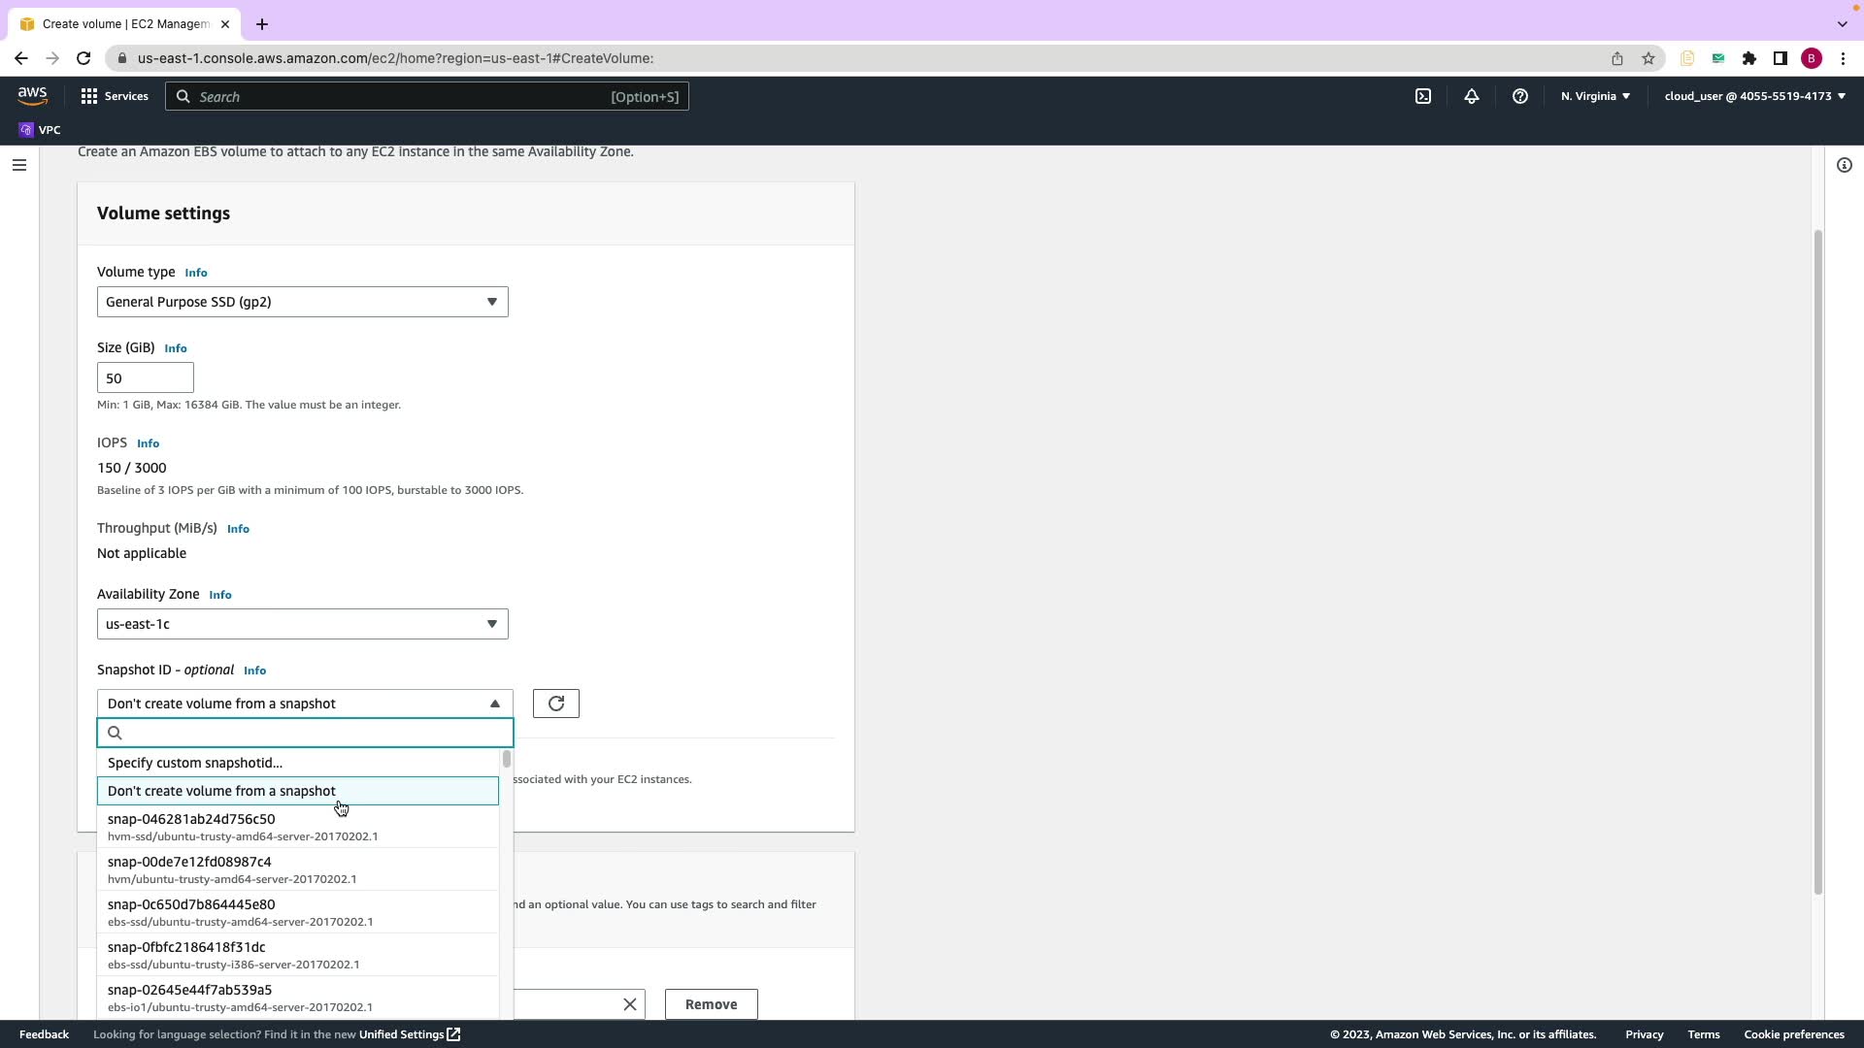Click the snapshot search box

tap(311, 733)
